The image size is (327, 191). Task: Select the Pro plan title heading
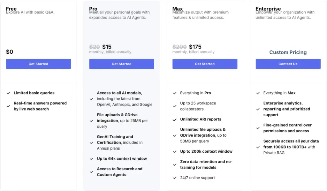pos(93,9)
